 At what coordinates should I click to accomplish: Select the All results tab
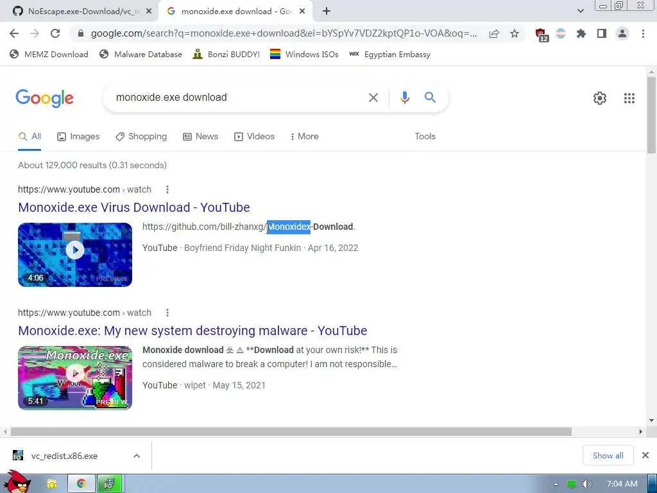click(30, 137)
